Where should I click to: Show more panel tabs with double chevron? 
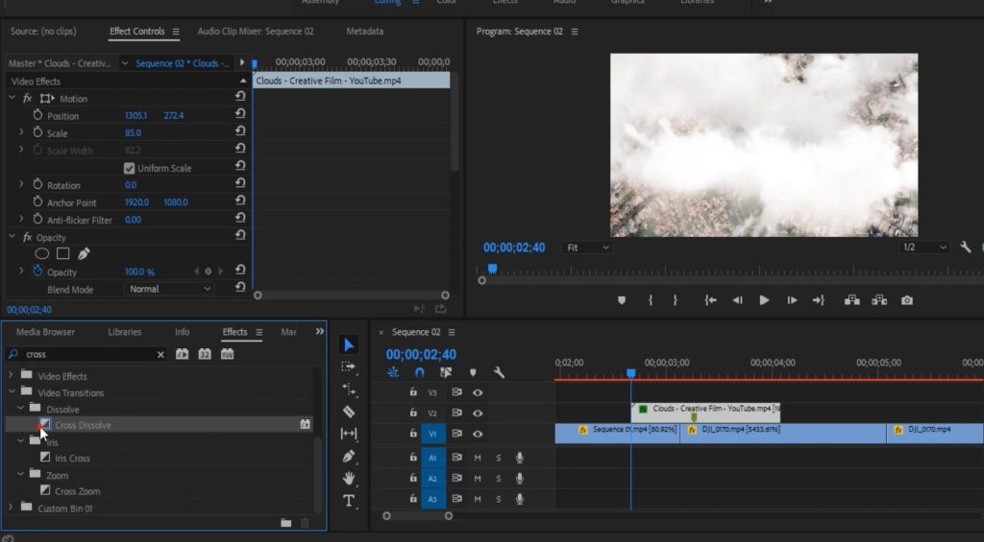coord(319,332)
